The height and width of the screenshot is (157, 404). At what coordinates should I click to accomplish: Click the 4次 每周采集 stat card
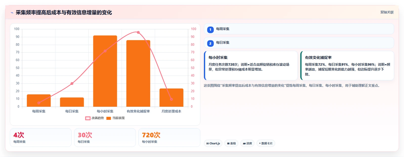[41, 138]
